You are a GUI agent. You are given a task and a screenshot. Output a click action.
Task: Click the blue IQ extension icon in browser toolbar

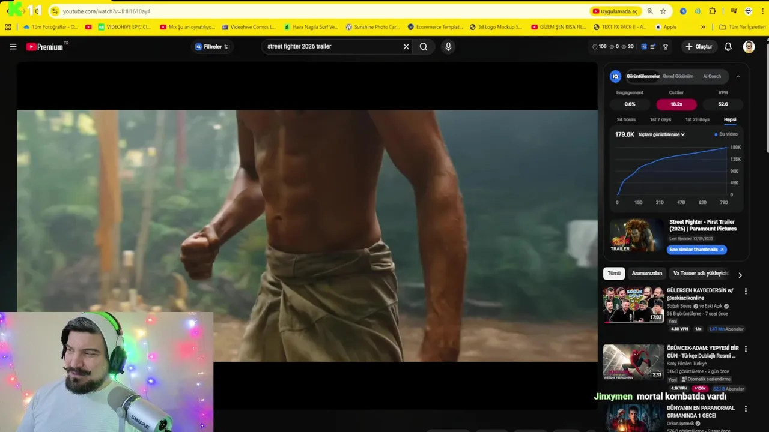coord(683,11)
